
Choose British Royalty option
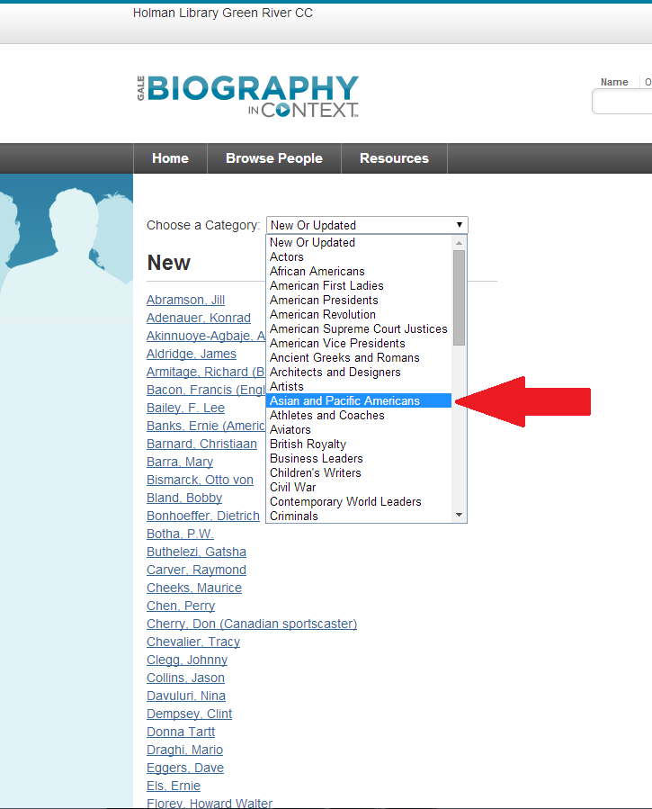(359, 445)
